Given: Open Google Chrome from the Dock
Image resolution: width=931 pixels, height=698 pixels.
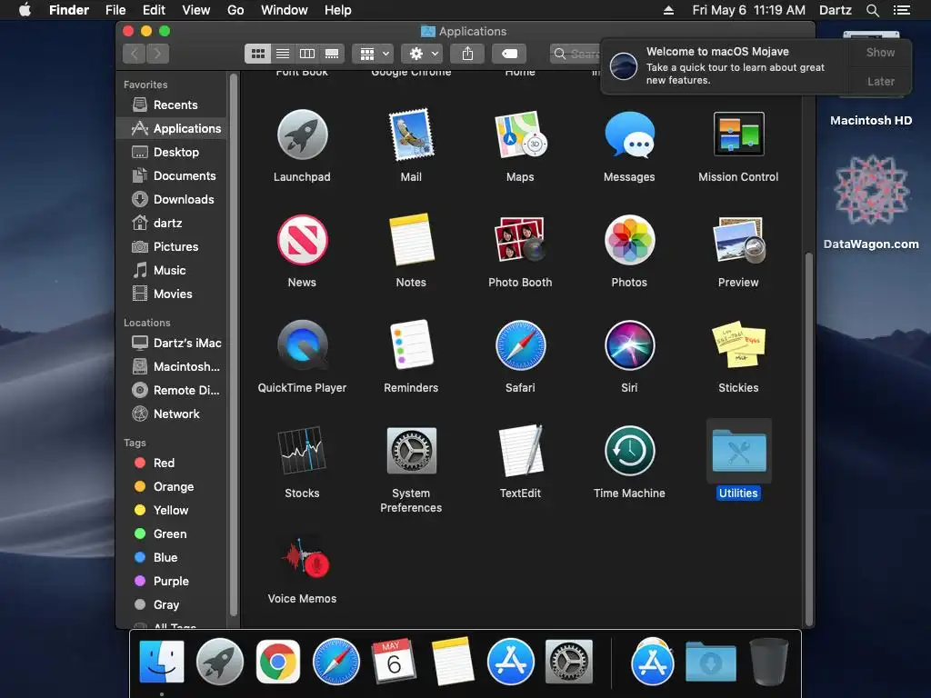Looking at the screenshot, I should 278,662.
